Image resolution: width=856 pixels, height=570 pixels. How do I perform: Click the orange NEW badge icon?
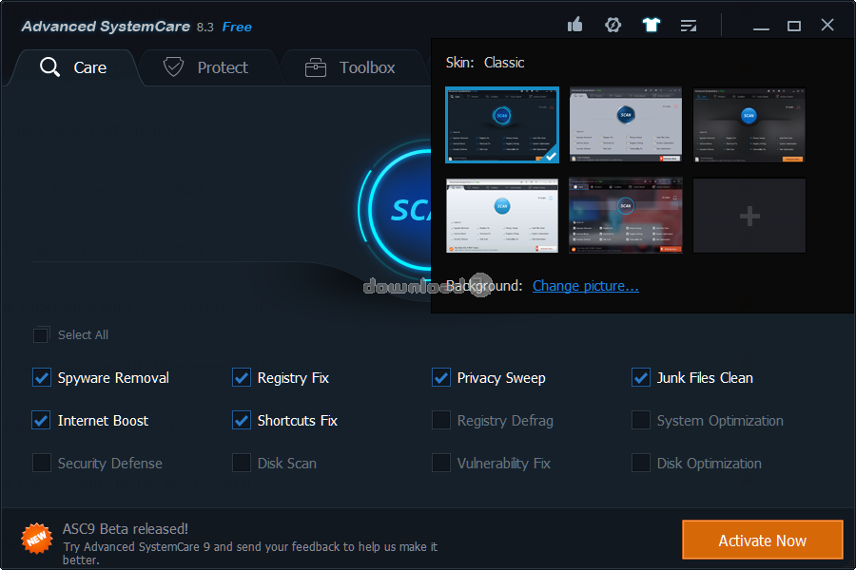(x=36, y=539)
